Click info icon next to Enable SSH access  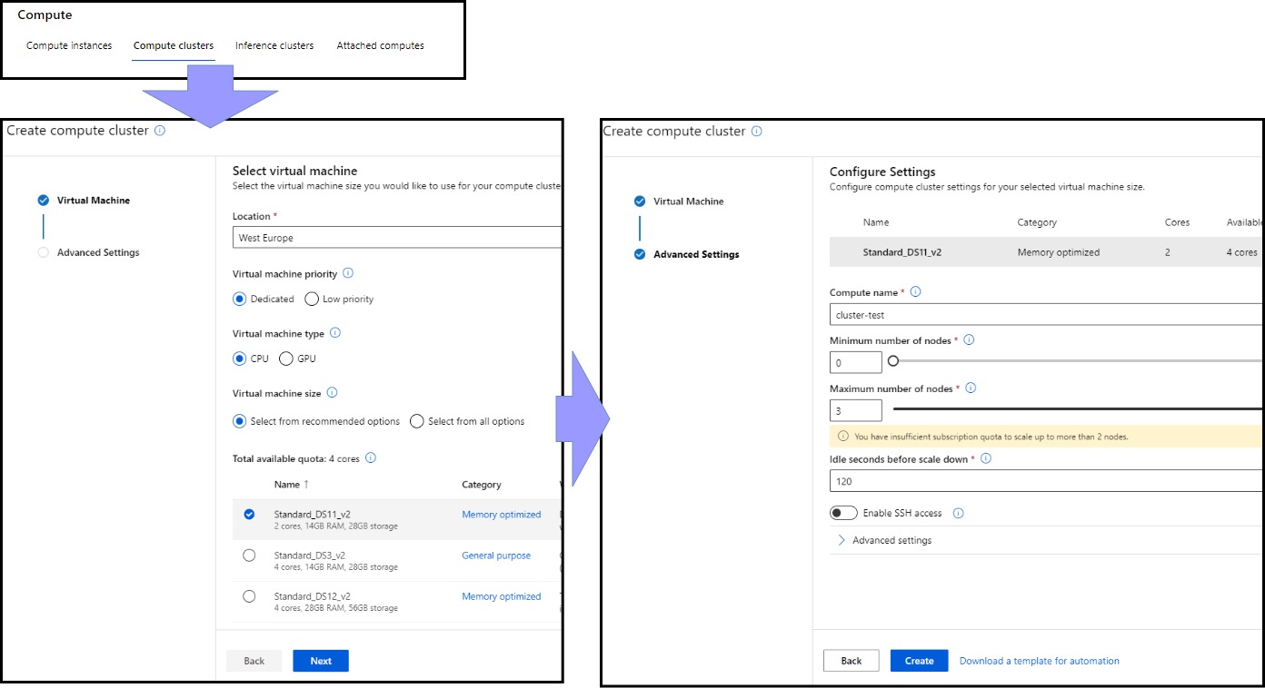point(958,514)
